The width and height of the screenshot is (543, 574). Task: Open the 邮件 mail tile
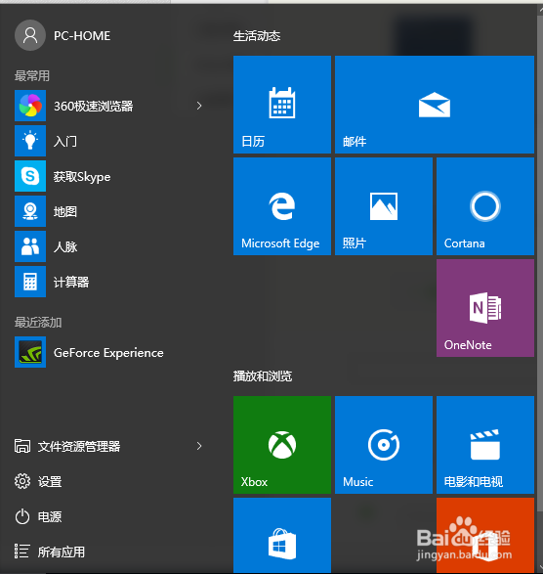[x=435, y=105]
